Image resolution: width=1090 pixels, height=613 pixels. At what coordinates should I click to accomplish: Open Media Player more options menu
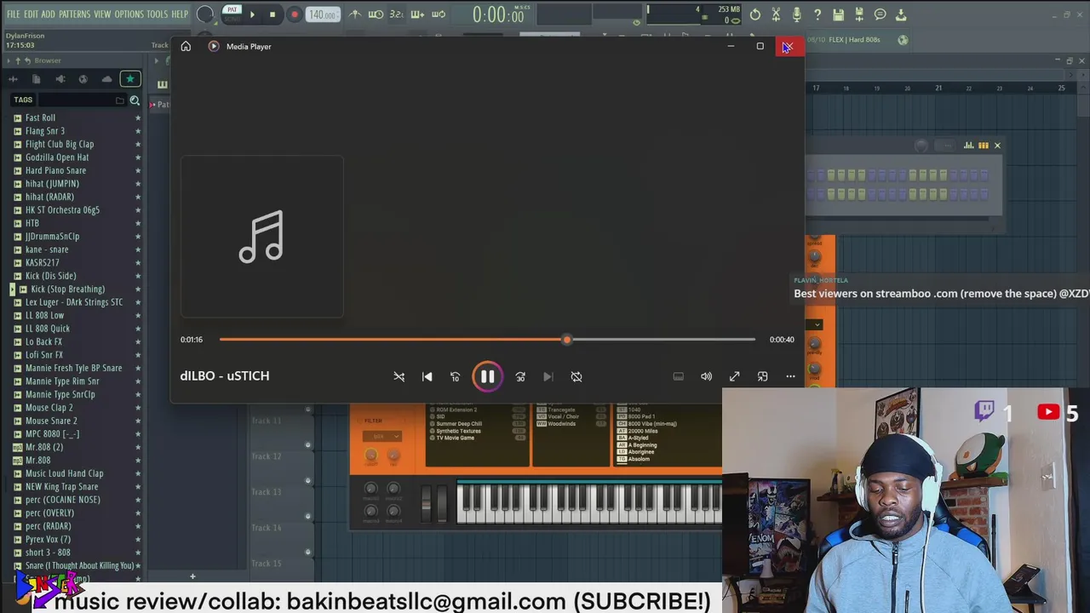tap(790, 376)
